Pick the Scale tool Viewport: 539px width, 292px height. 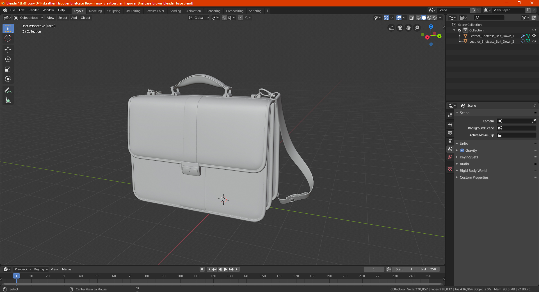click(8, 69)
